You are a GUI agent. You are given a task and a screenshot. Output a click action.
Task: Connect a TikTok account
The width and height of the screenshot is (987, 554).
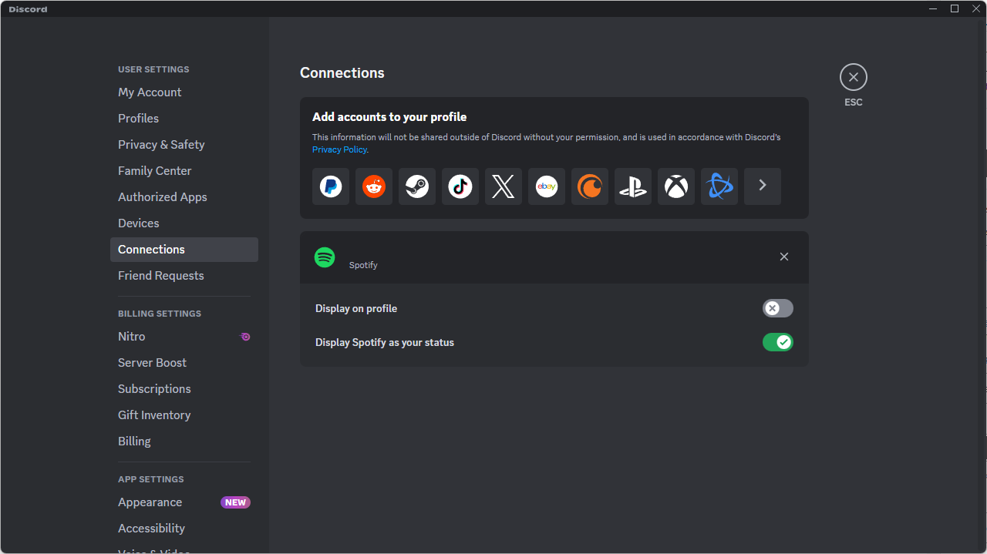(460, 186)
